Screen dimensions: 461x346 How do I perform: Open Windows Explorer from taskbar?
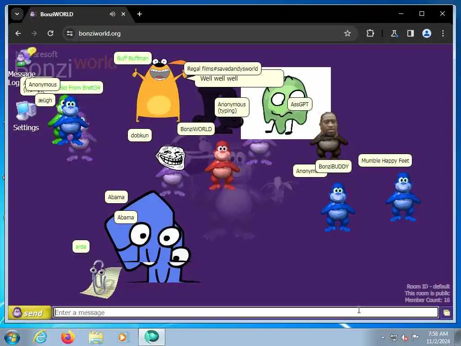96,337
